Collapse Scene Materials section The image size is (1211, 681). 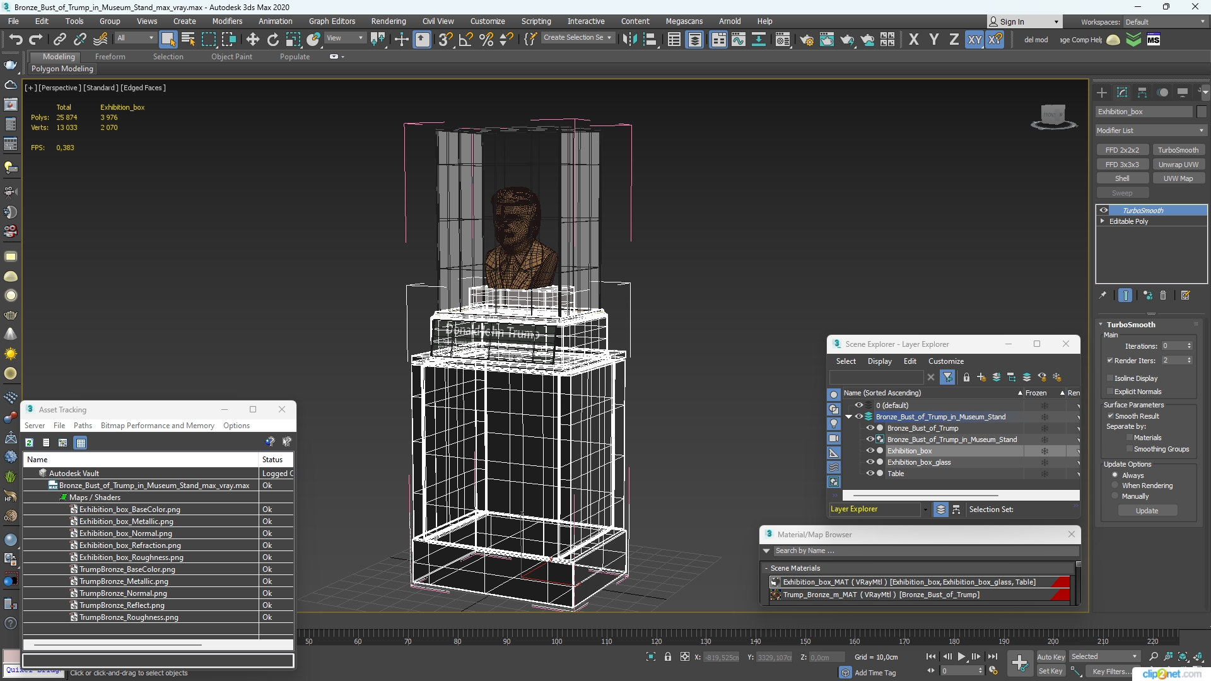tap(766, 568)
